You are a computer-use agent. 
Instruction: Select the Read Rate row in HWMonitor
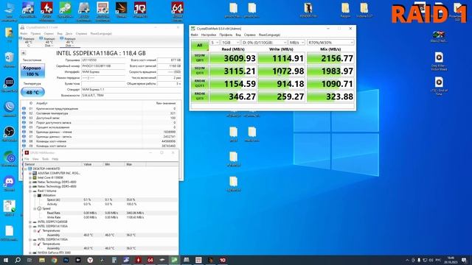(x=100, y=213)
